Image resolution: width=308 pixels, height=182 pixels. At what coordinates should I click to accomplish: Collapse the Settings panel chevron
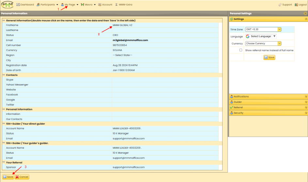pyautogui.click(x=306, y=19)
